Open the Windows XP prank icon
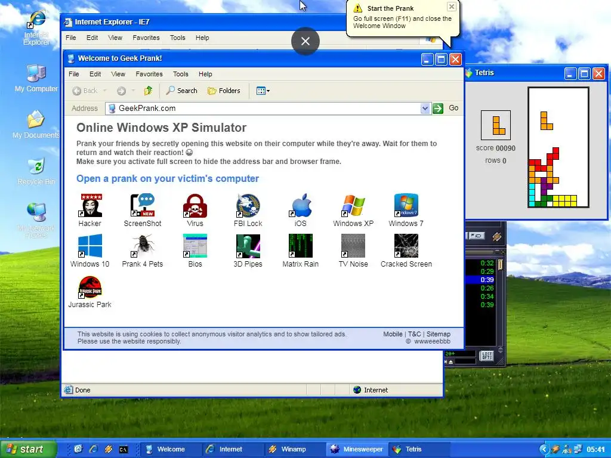Image resolution: width=611 pixels, height=458 pixels. pyautogui.click(x=353, y=211)
